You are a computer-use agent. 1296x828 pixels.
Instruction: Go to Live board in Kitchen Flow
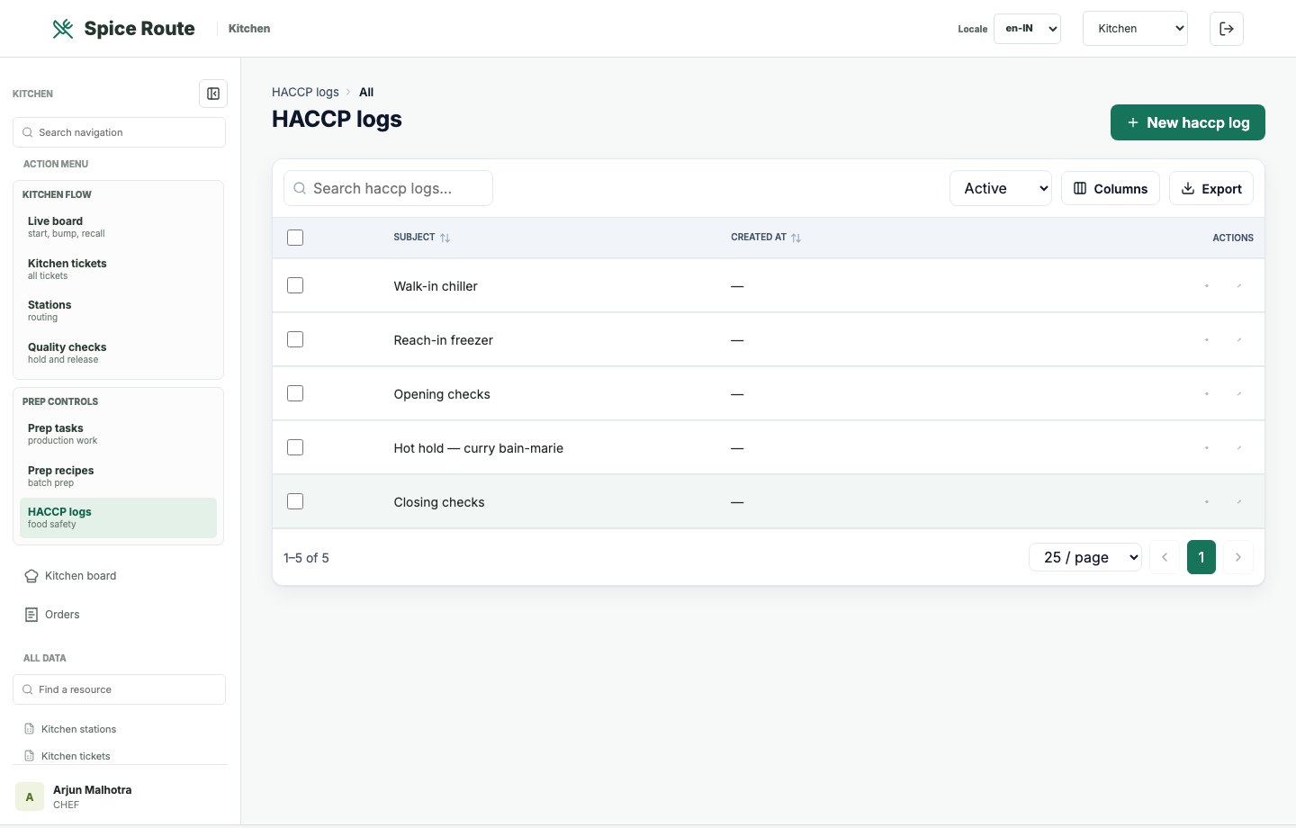coord(118,227)
